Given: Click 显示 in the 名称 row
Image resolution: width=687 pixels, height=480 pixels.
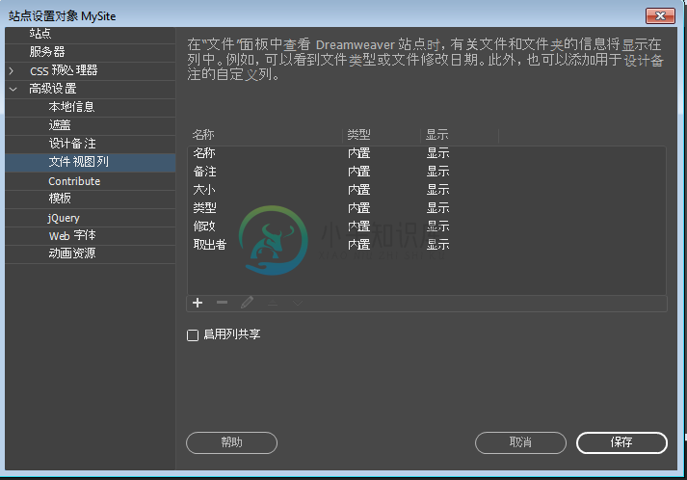Looking at the screenshot, I should (x=438, y=153).
